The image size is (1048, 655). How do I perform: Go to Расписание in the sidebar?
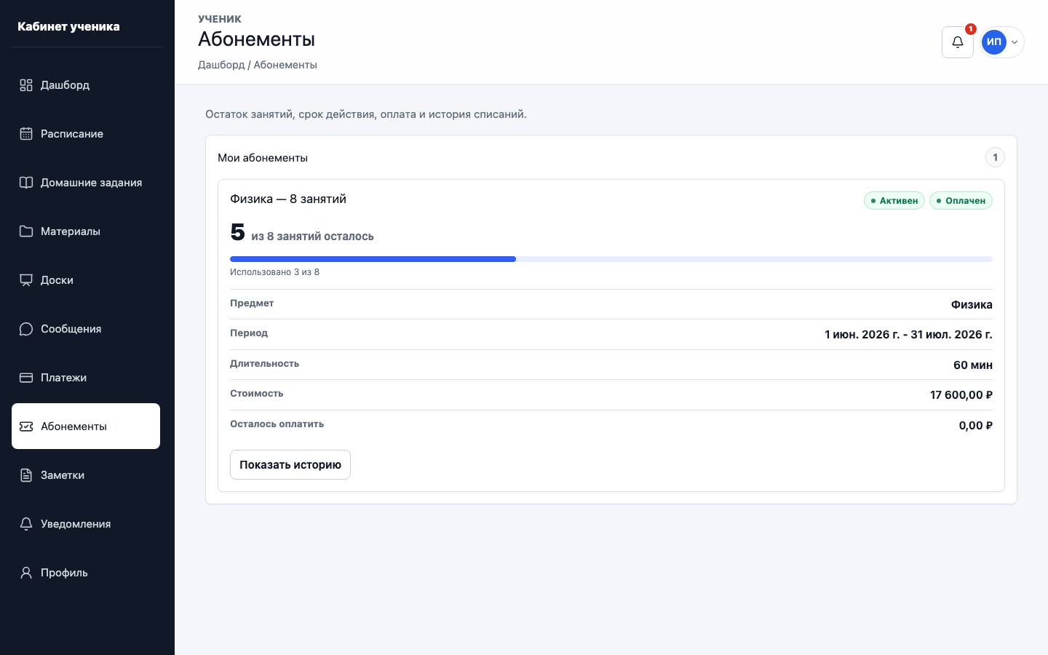(x=86, y=134)
